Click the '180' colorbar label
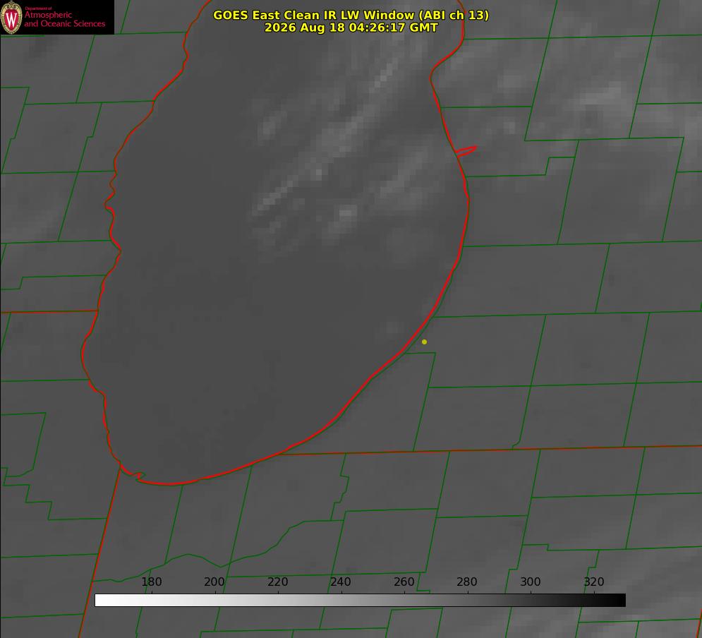 (151, 582)
